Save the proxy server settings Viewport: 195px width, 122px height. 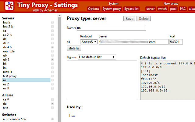click(x=129, y=19)
